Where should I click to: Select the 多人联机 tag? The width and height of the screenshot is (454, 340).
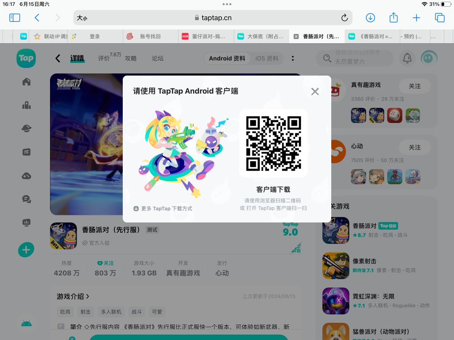click(x=111, y=311)
